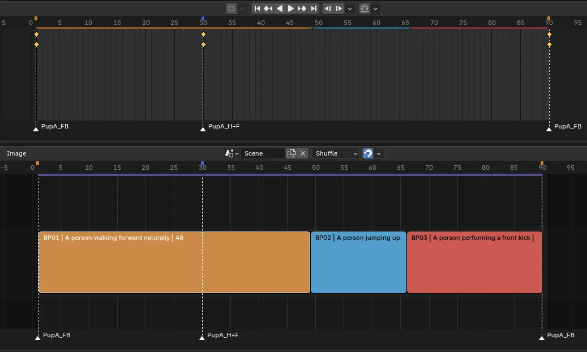Select the upper keyframe diamond at frame 90
Viewport: 587px width, 352px height.
point(549,35)
